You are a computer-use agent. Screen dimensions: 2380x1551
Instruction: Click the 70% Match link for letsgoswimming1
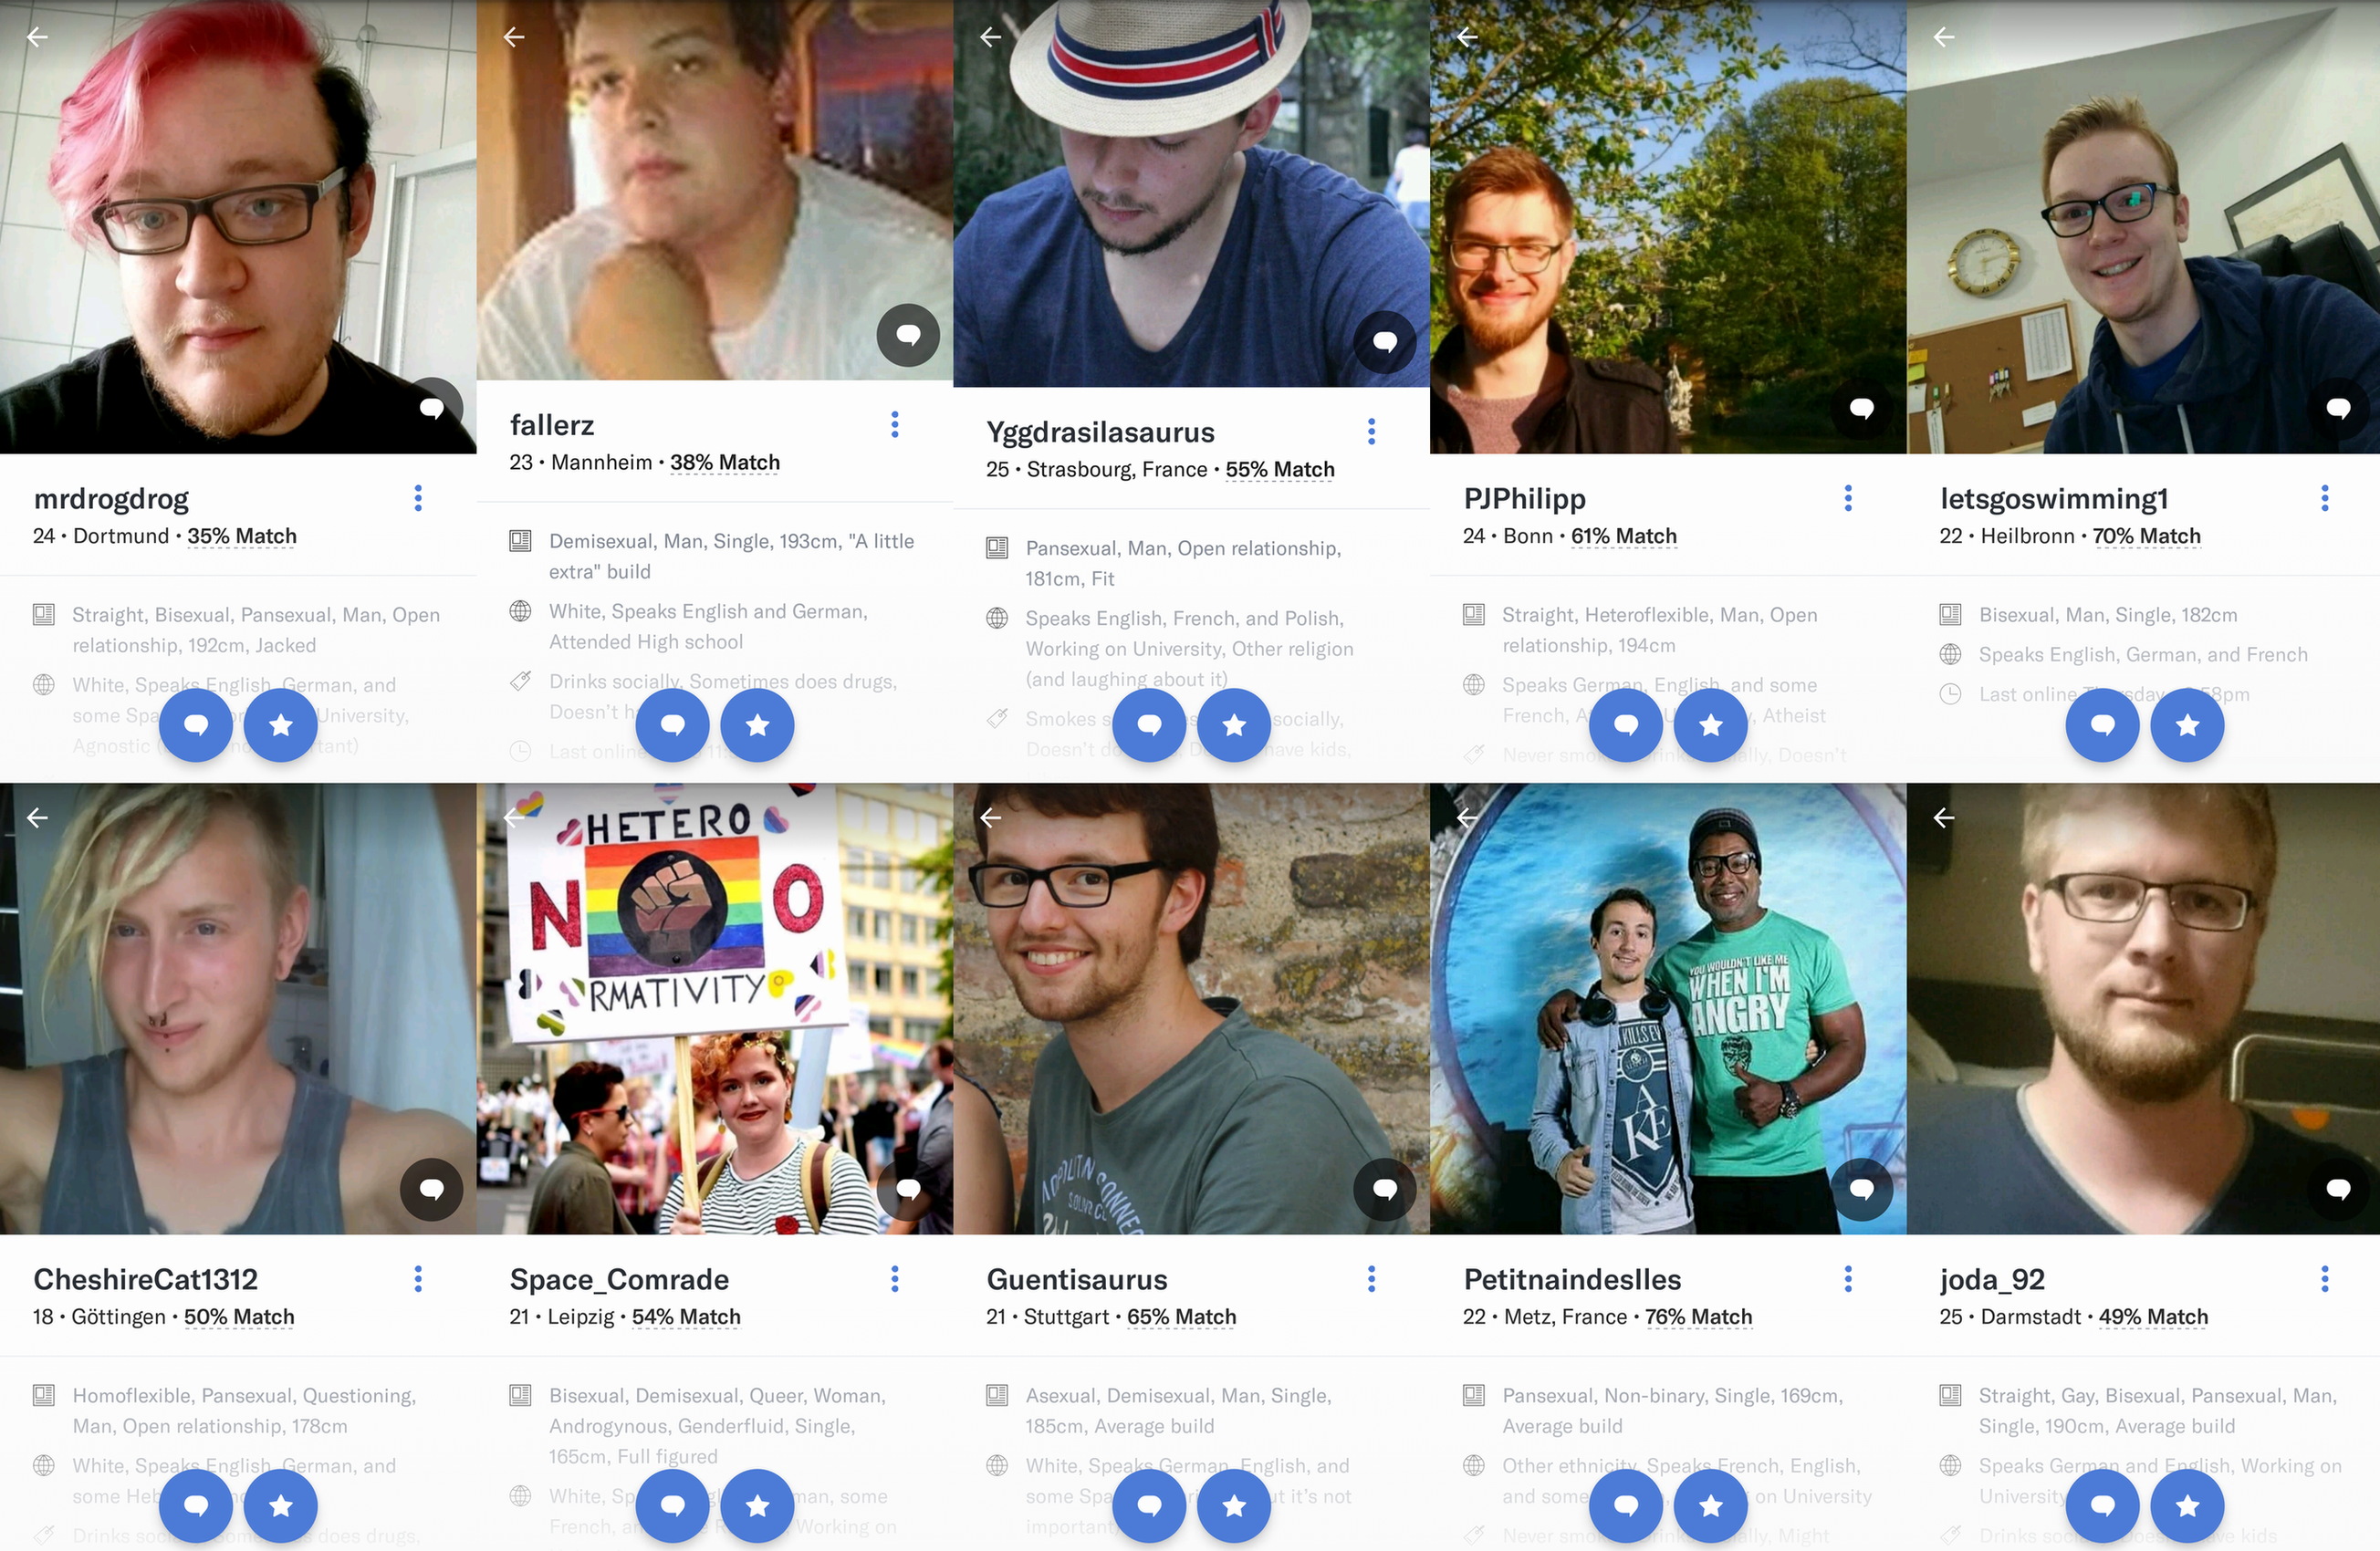coord(2147,536)
